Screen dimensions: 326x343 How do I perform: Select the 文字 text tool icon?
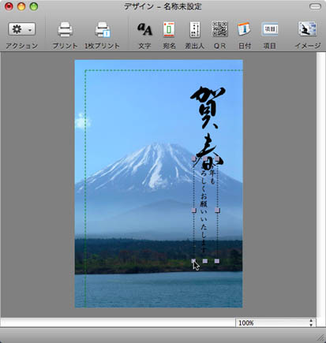tap(144, 29)
